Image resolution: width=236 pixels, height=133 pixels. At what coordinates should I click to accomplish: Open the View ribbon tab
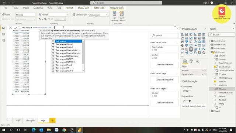point(50,8)
